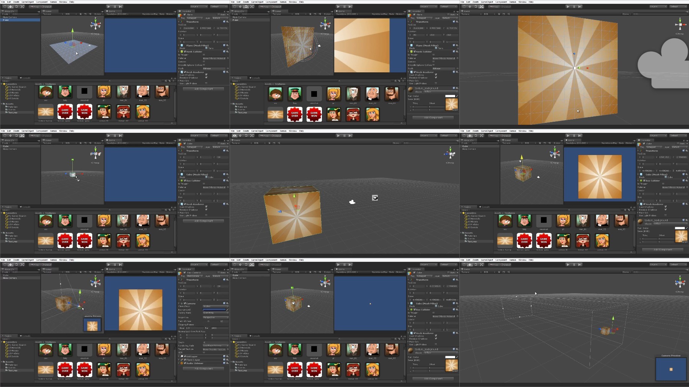The image size is (689, 387).
Task: Click the Main Color swatch in the top-middle window
Action: coord(450,96)
